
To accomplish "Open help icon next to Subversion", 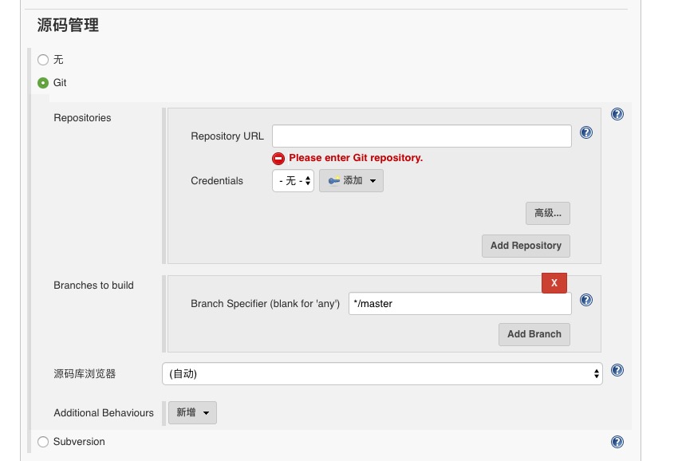I will pos(617,442).
